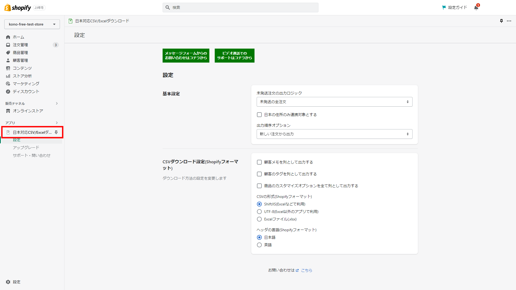The image size is (516, 290).
Task: Click the こちら contact link
Action: (306, 270)
